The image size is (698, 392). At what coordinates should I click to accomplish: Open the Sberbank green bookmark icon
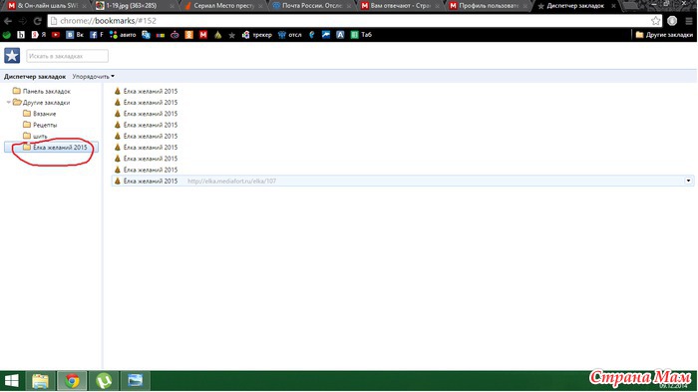(7, 35)
